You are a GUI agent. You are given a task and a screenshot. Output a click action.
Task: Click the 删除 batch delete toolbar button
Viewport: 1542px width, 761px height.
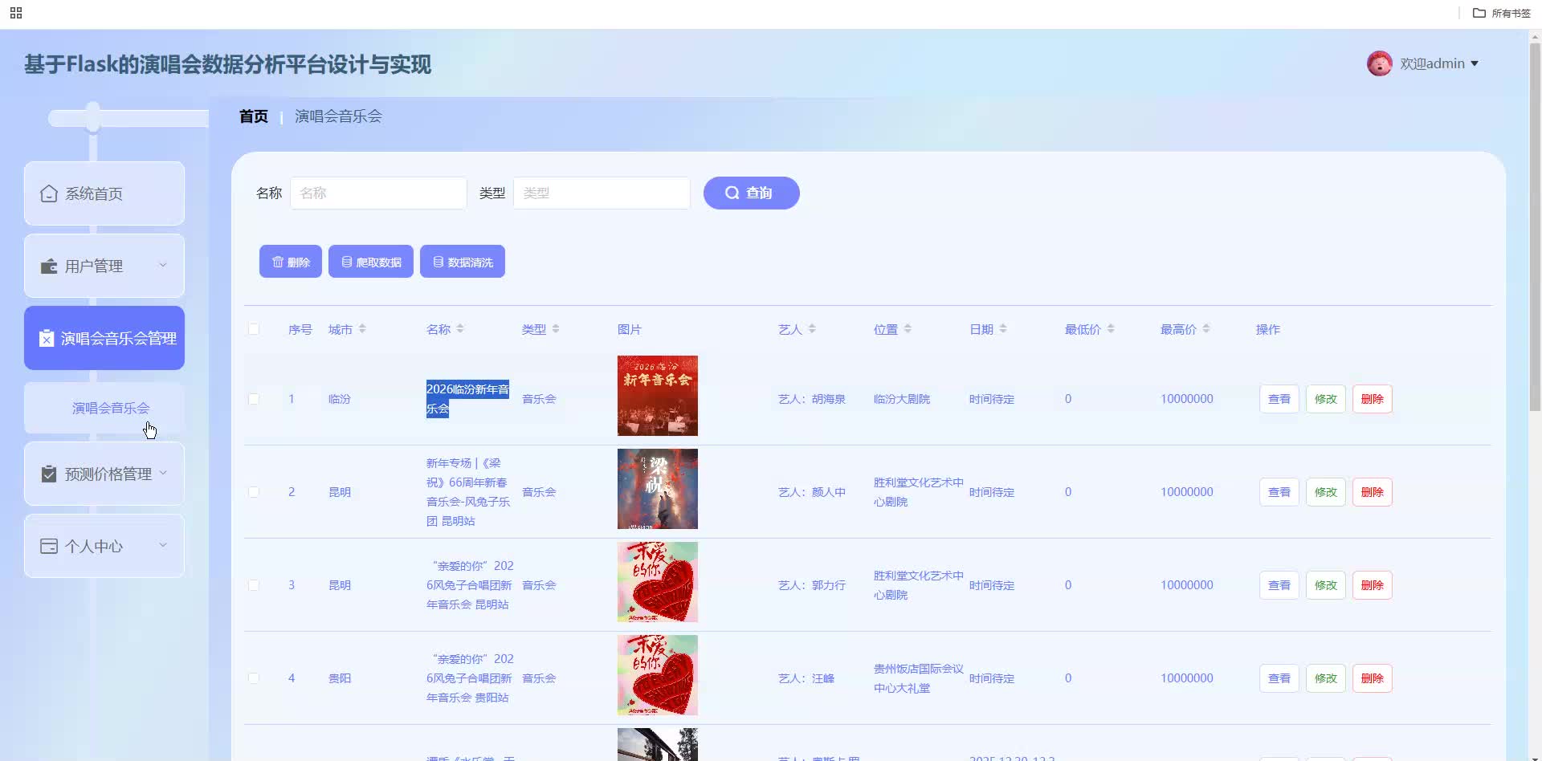click(291, 262)
